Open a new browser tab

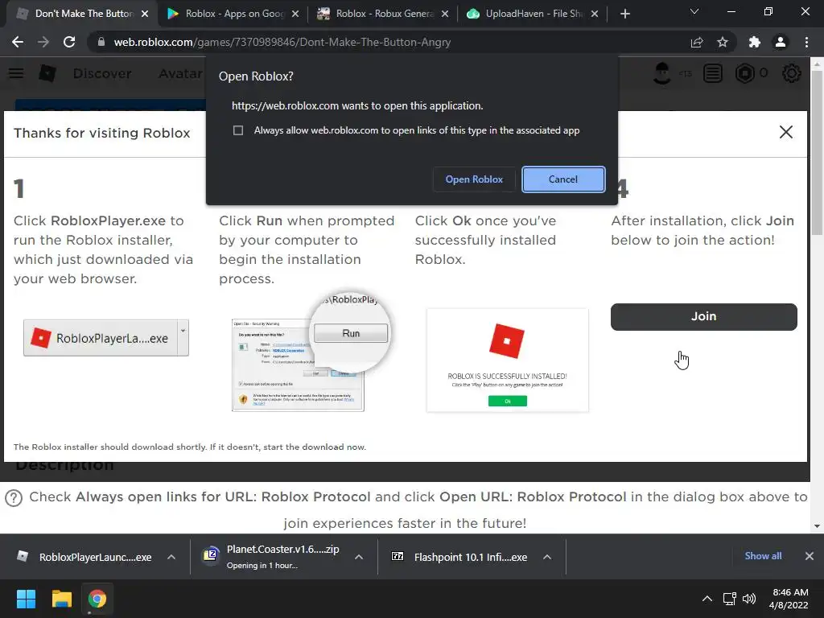pos(624,14)
